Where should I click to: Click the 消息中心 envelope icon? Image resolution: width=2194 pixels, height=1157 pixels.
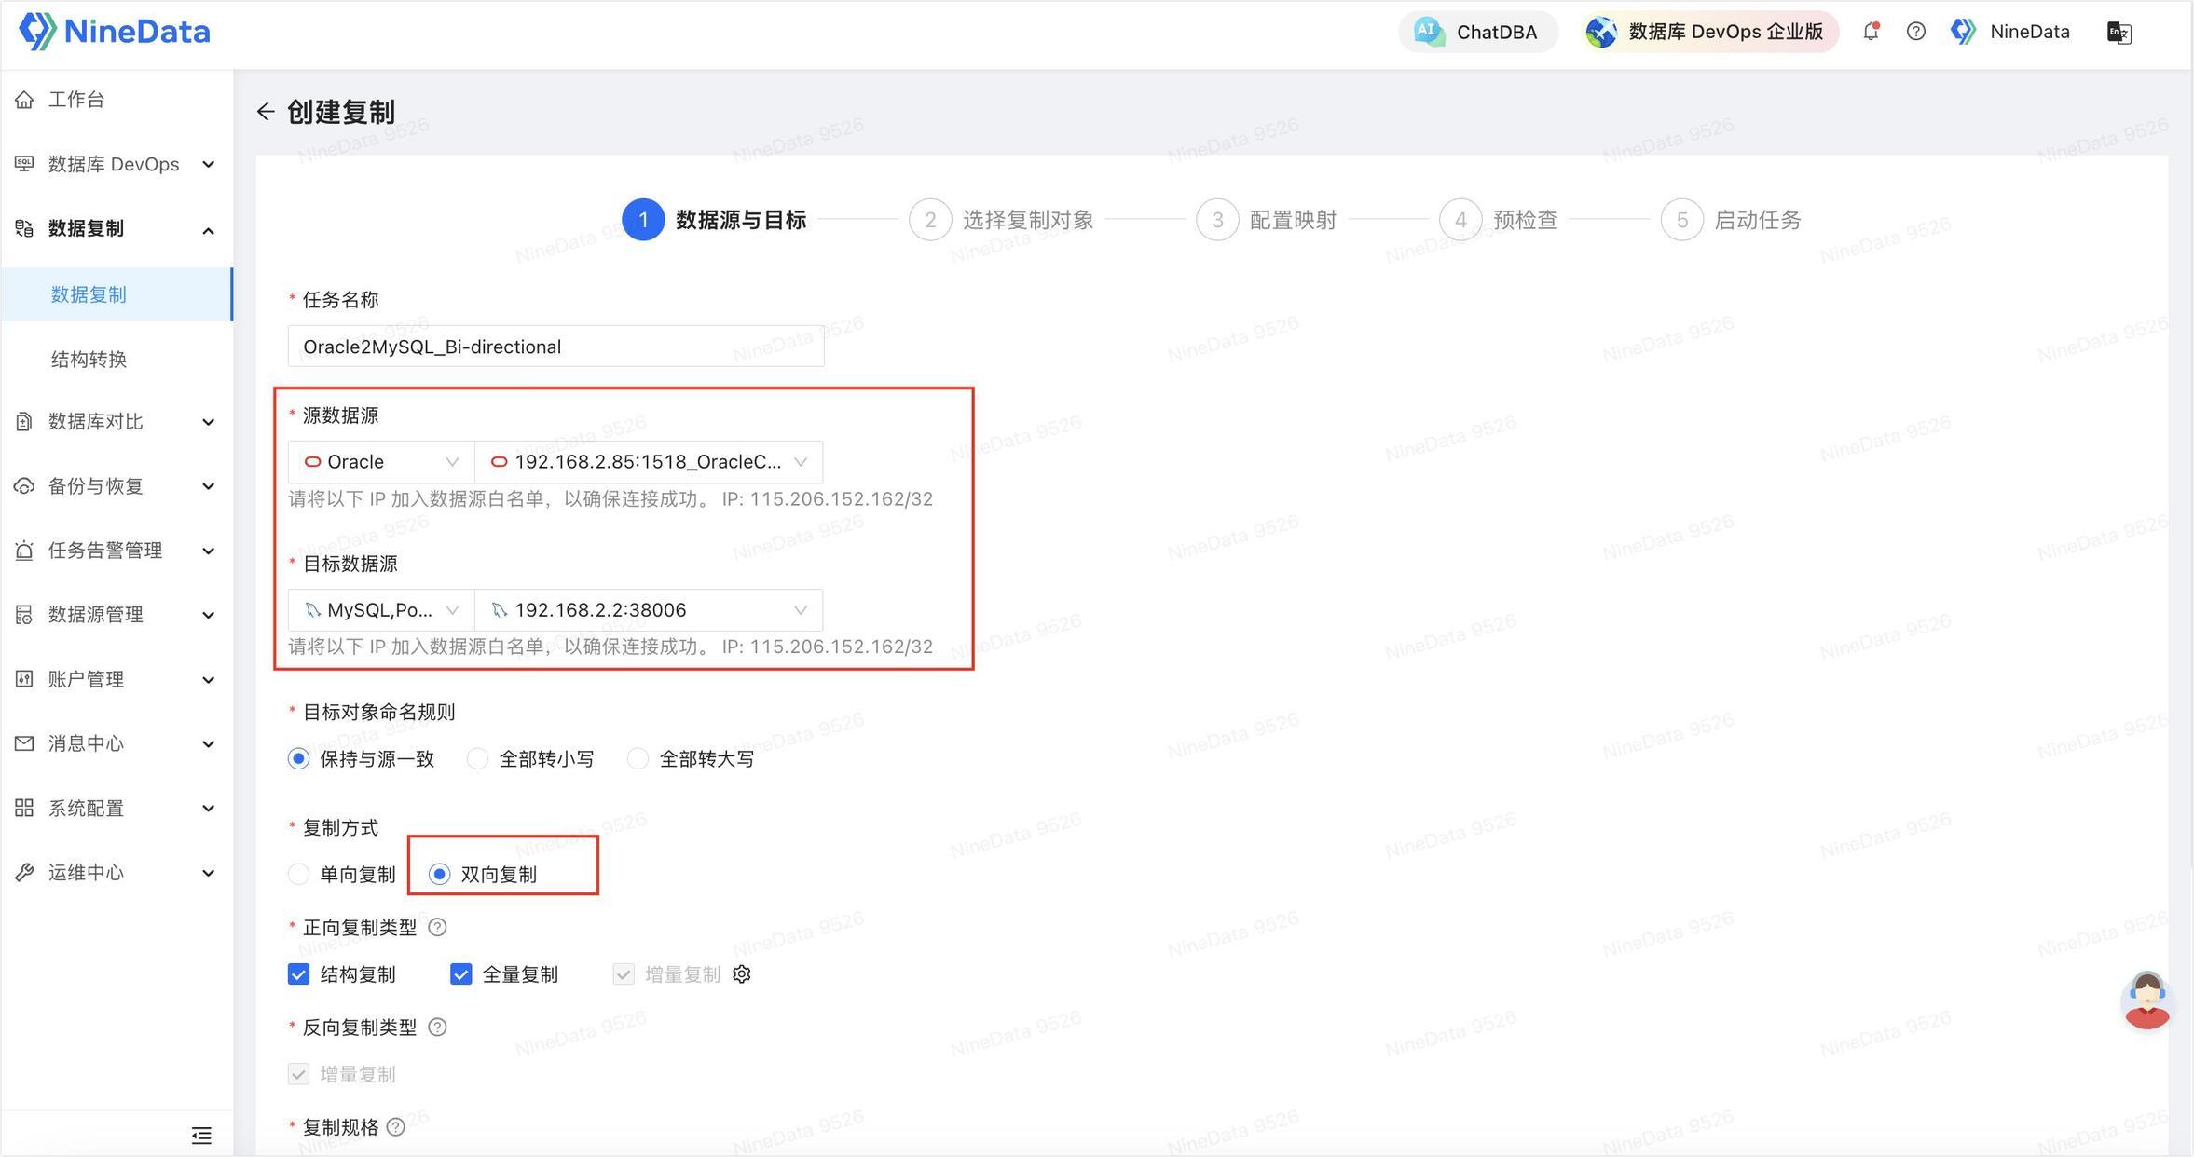point(24,743)
